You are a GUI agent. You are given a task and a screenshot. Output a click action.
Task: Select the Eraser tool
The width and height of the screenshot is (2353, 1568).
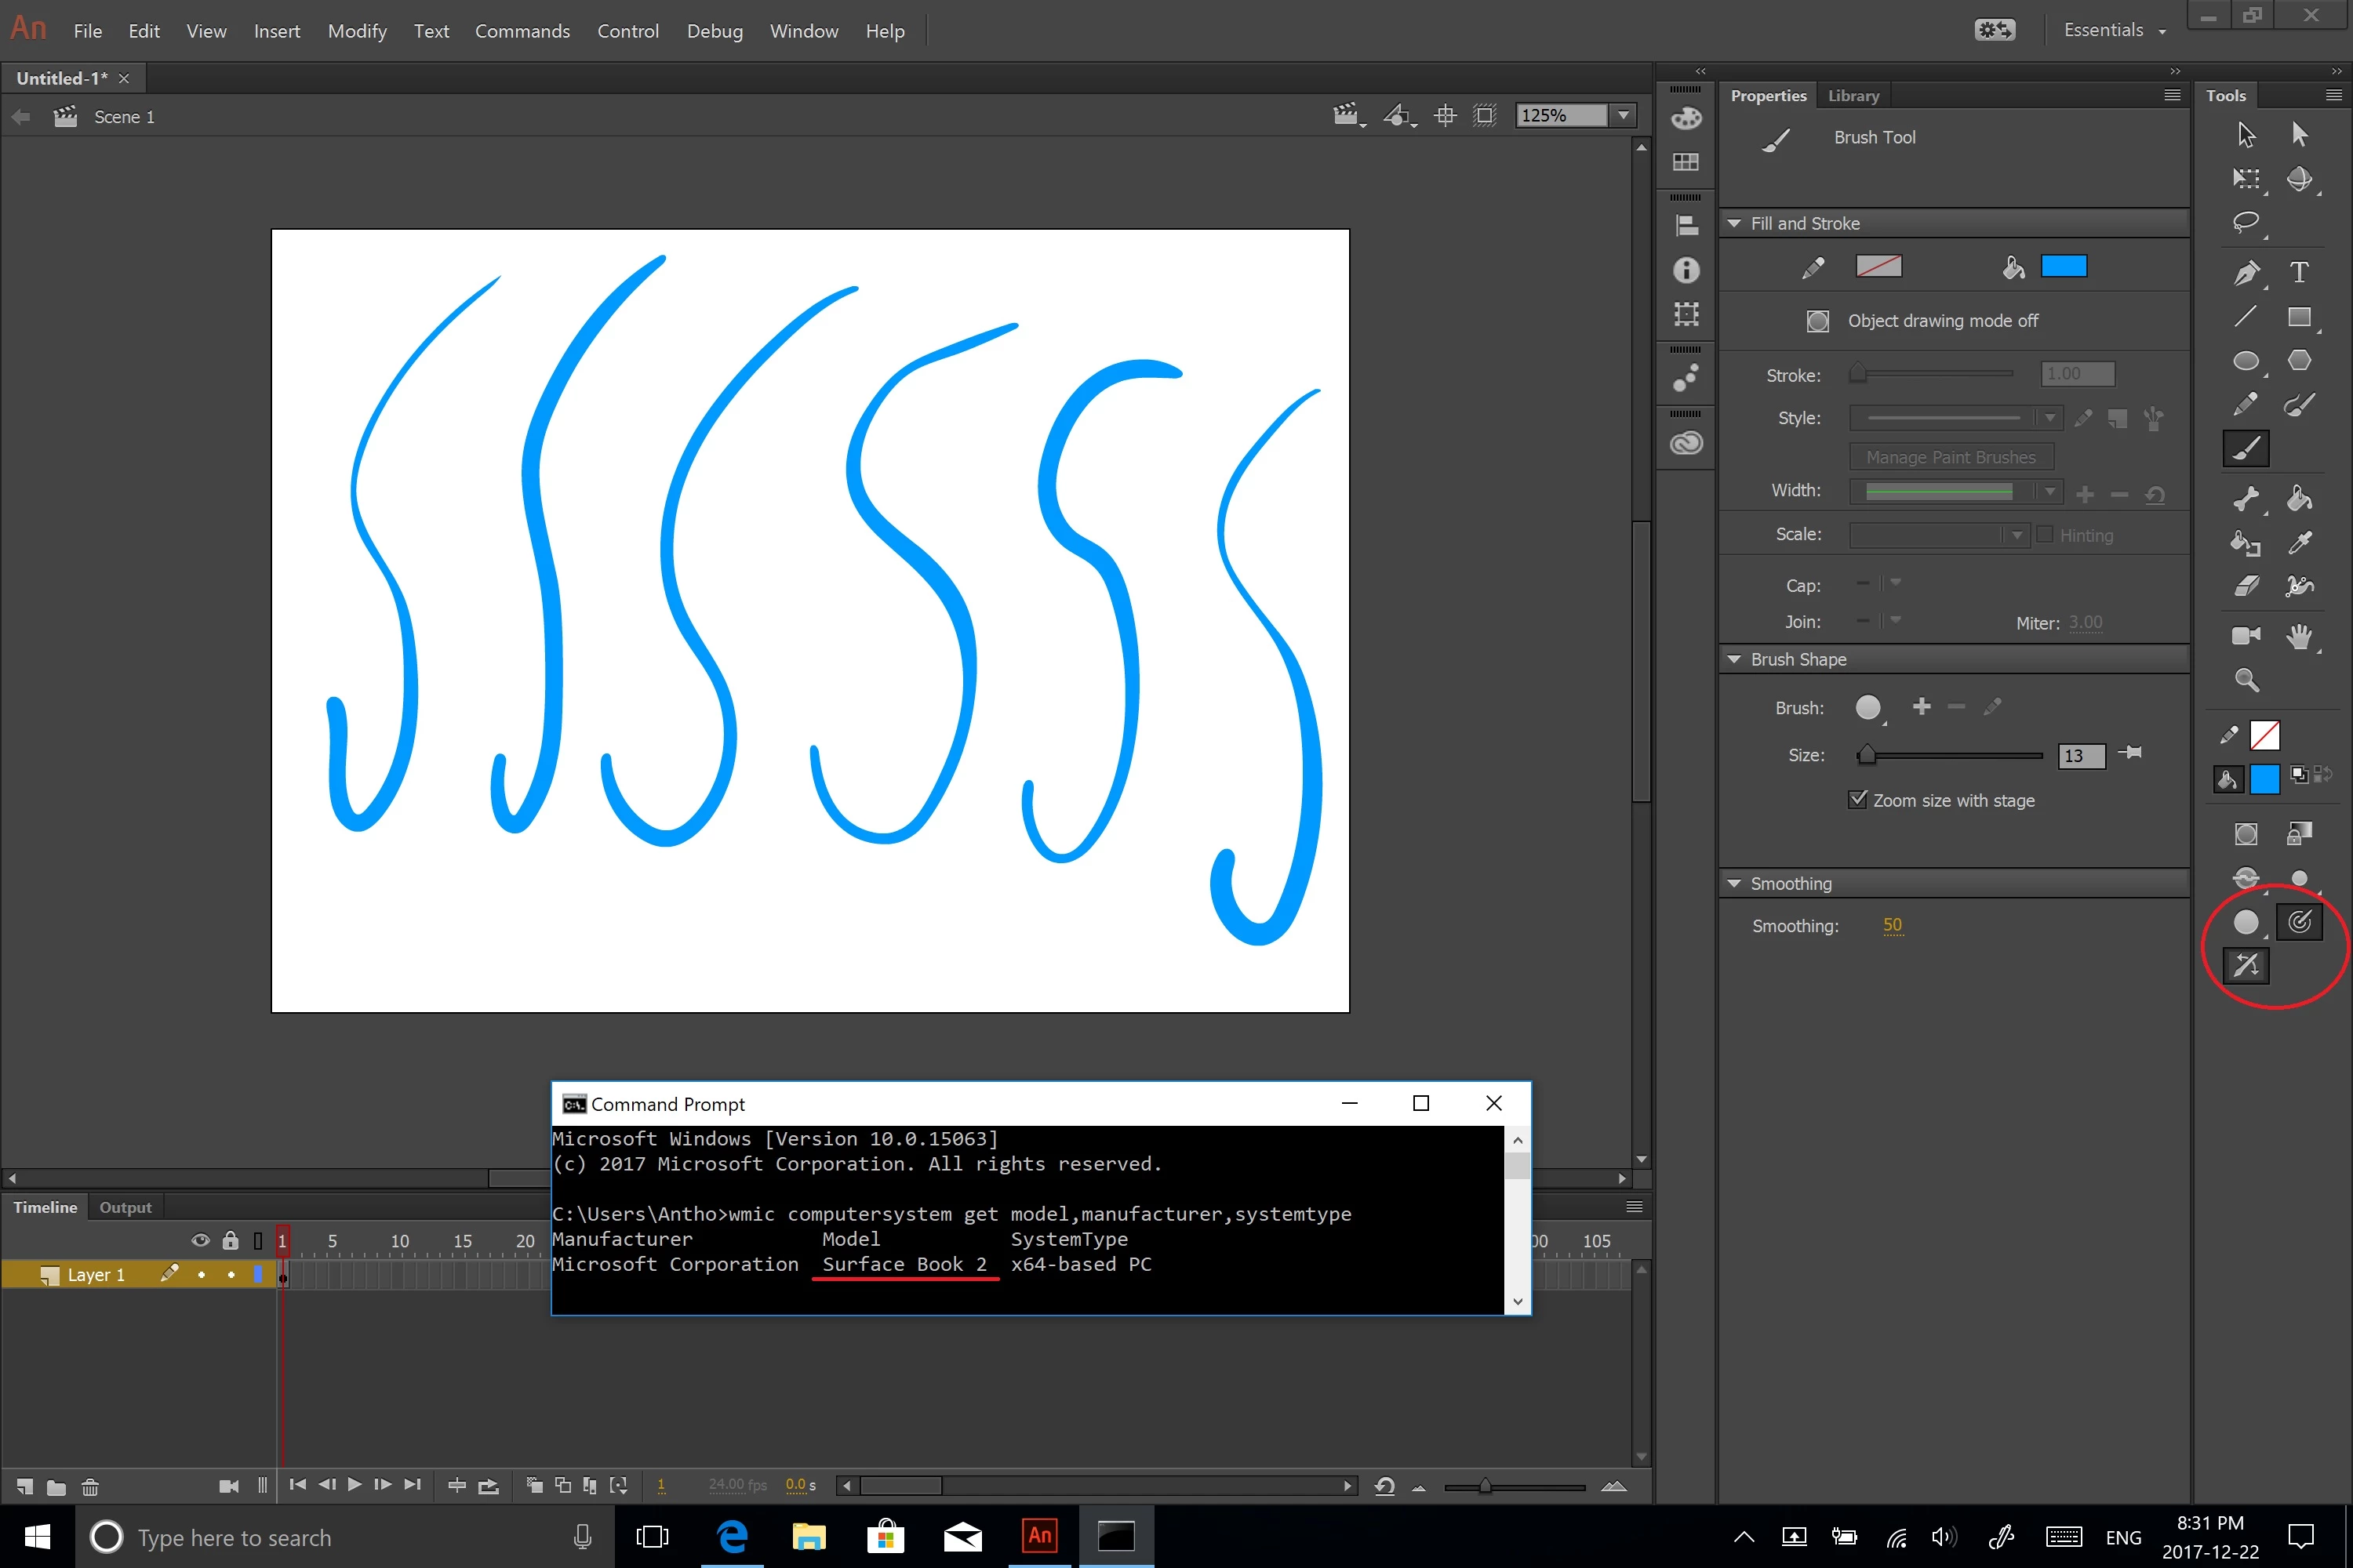click(x=2245, y=586)
